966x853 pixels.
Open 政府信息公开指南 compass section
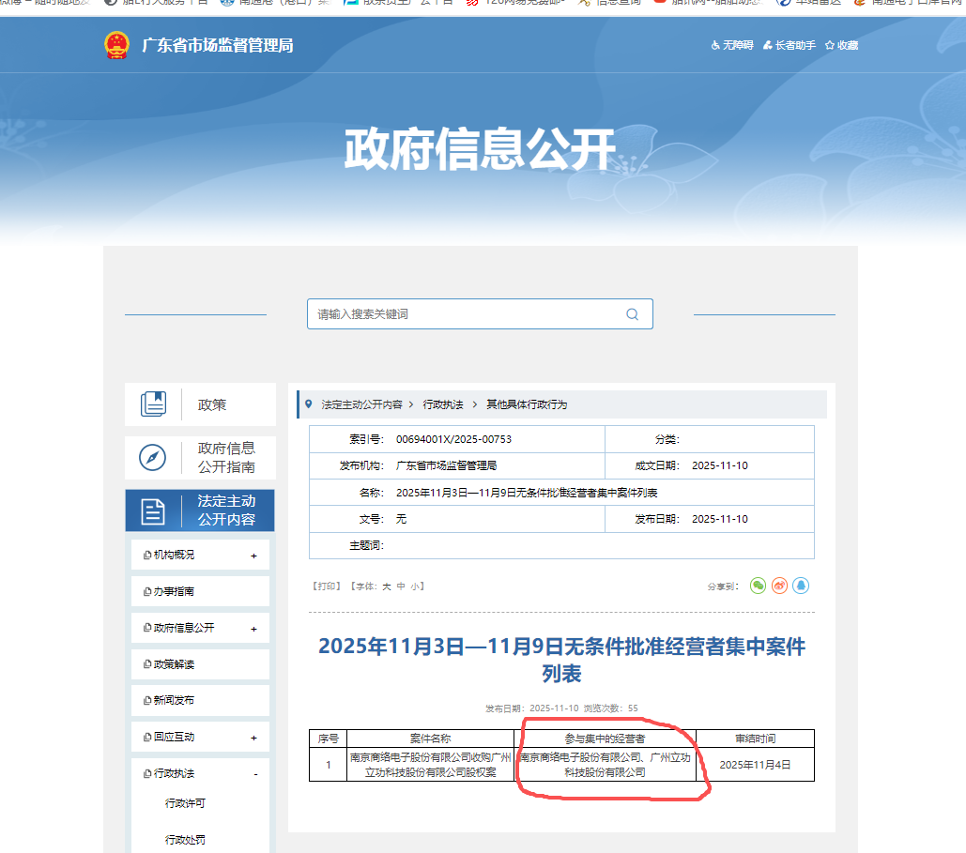click(200, 458)
